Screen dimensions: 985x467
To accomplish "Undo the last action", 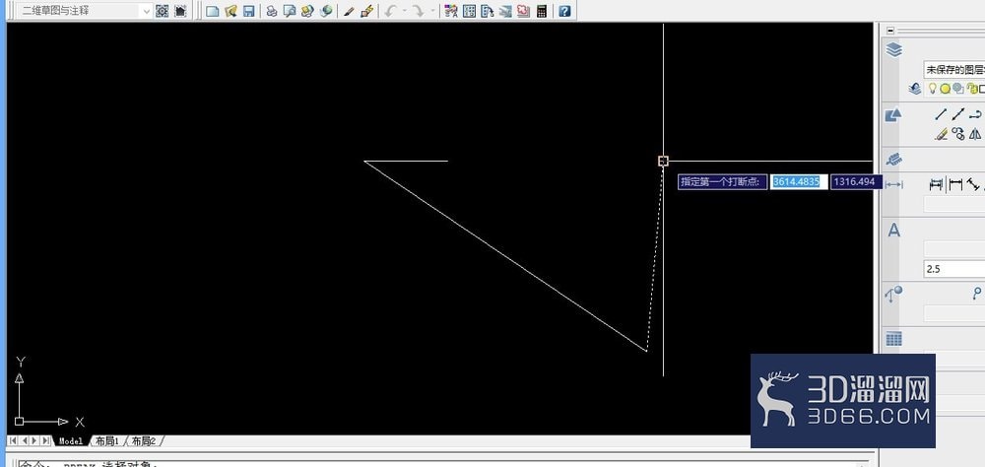I will [x=391, y=11].
